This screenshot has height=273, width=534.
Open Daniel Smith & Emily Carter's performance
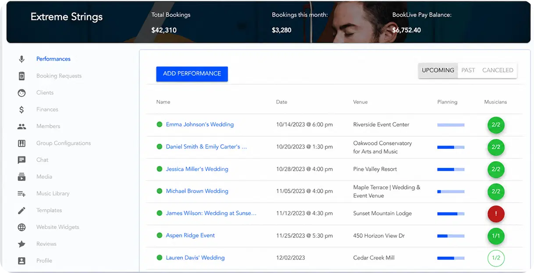[x=206, y=147]
